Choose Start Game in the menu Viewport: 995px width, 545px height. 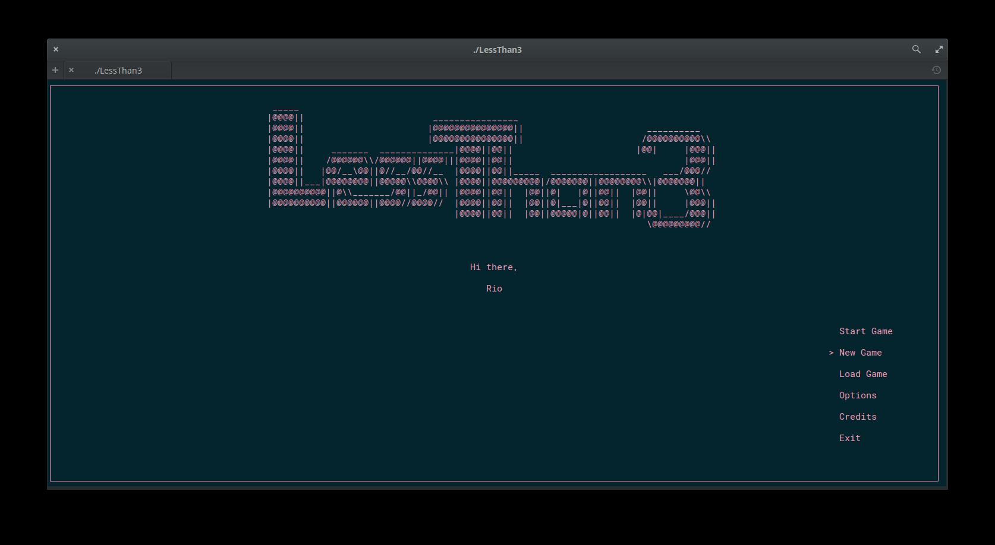865,331
